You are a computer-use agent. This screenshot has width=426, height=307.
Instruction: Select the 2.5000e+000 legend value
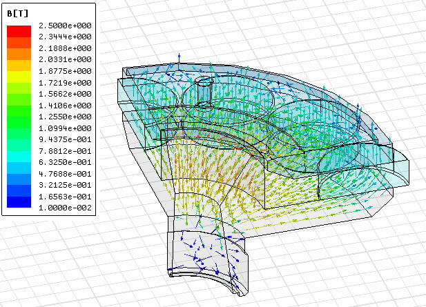[x=65, y=26]
